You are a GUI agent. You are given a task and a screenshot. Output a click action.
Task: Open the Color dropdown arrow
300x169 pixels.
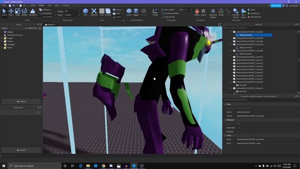[102, 18]
